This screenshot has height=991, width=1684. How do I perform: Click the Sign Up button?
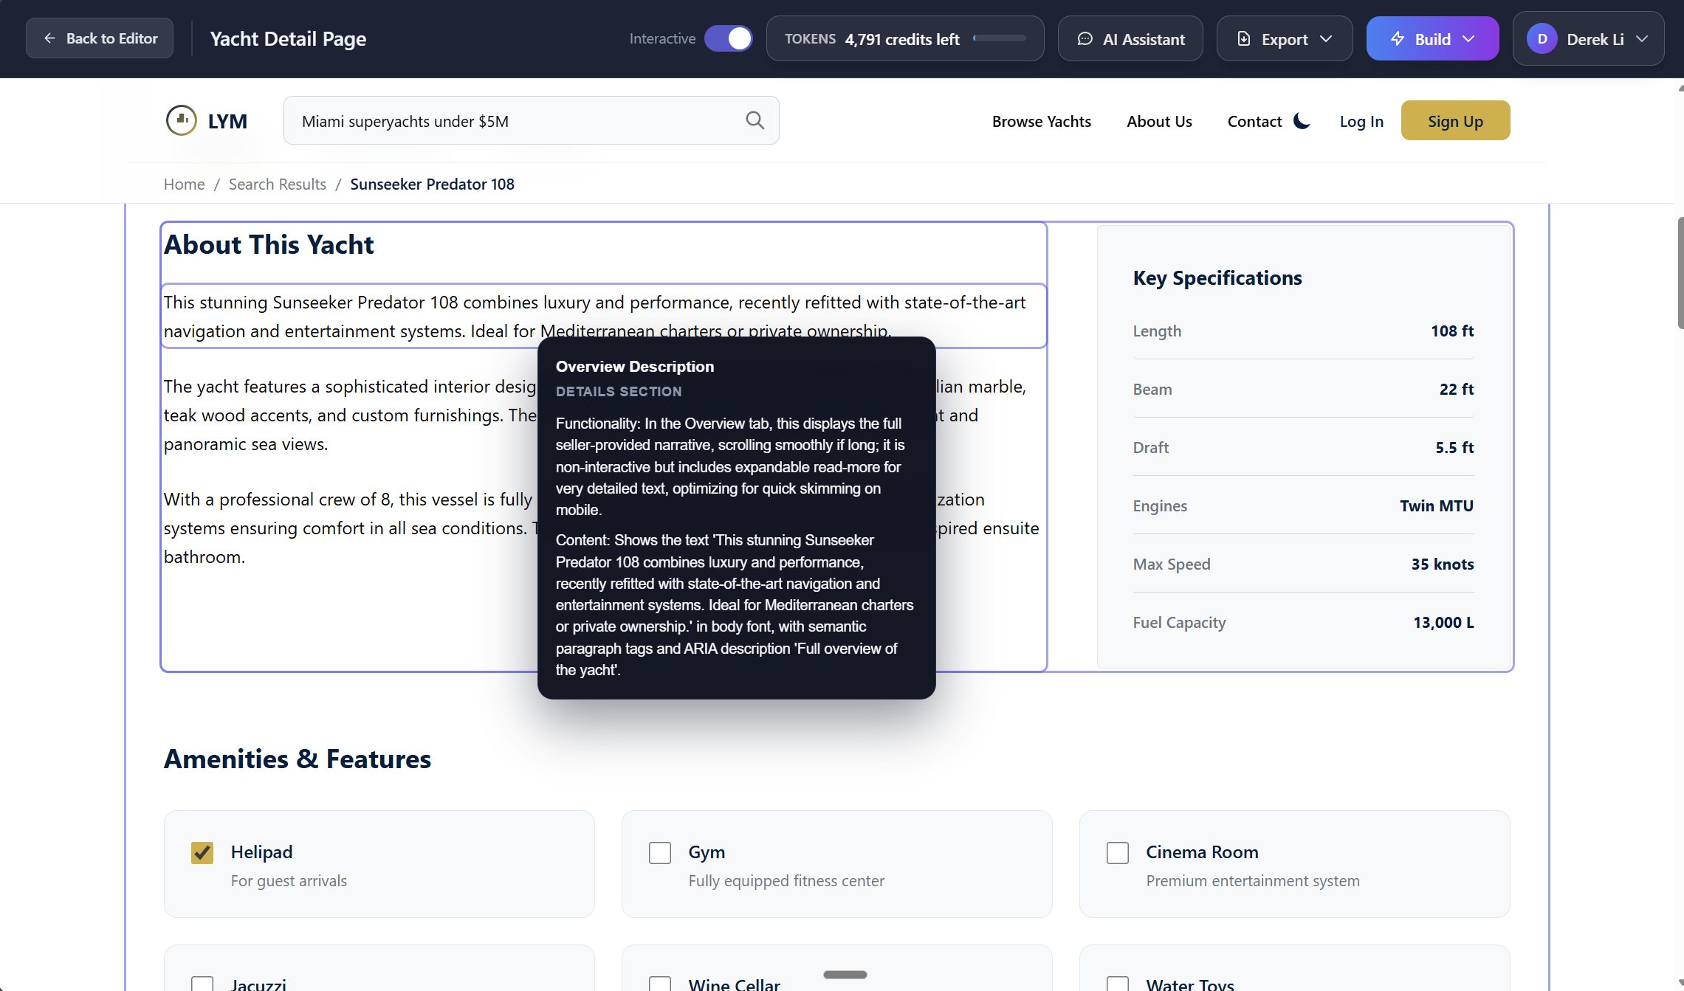point(1454,120)
